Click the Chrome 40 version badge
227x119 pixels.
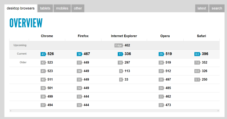pos(43,80)
